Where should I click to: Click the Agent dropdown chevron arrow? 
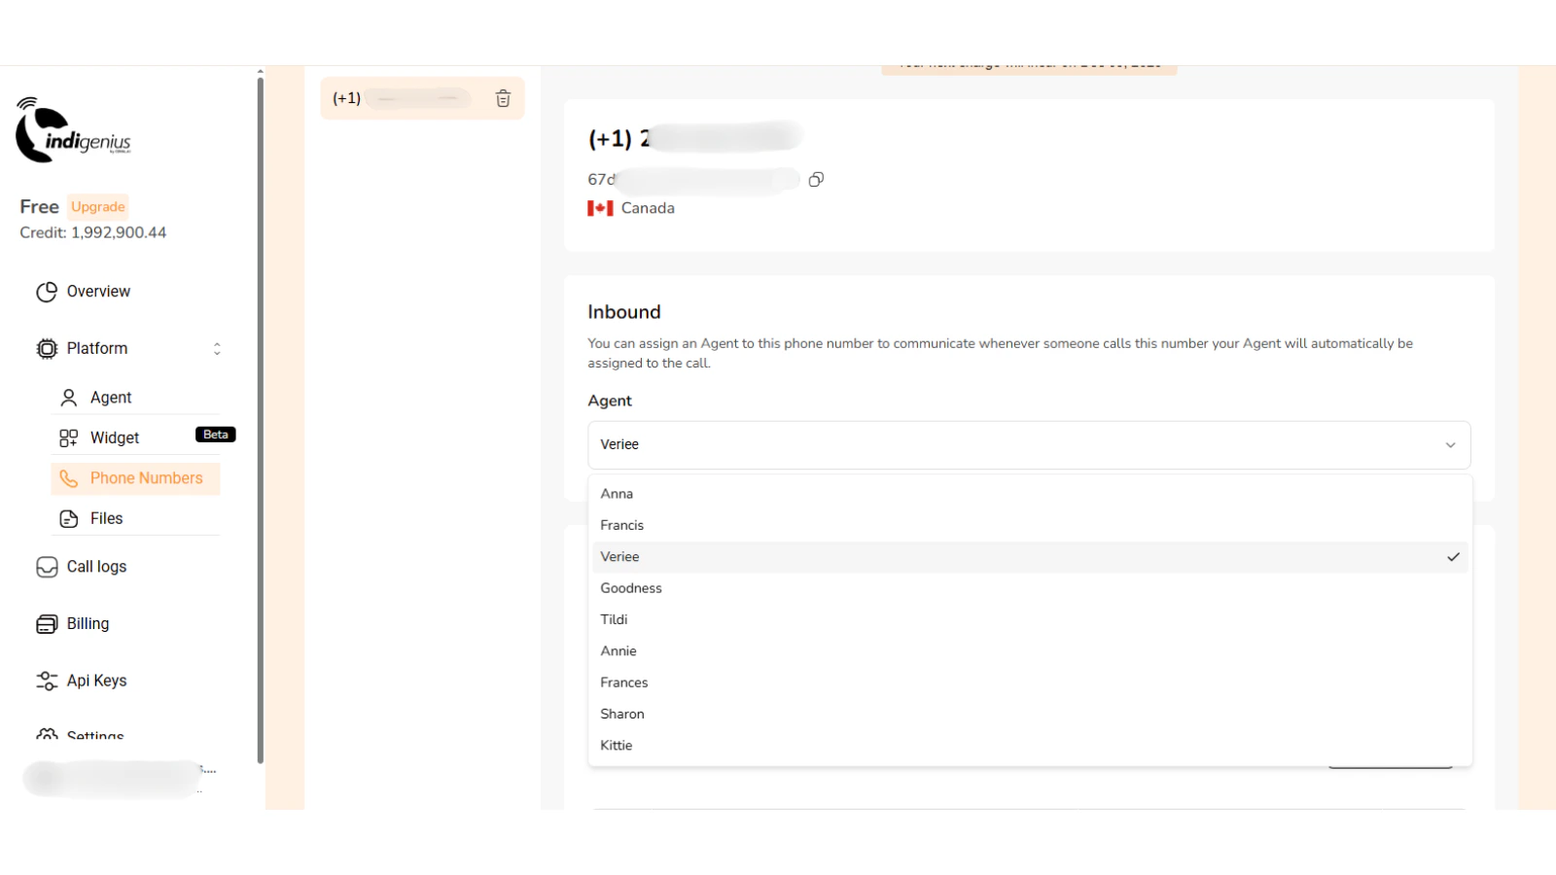(1450, 445)
